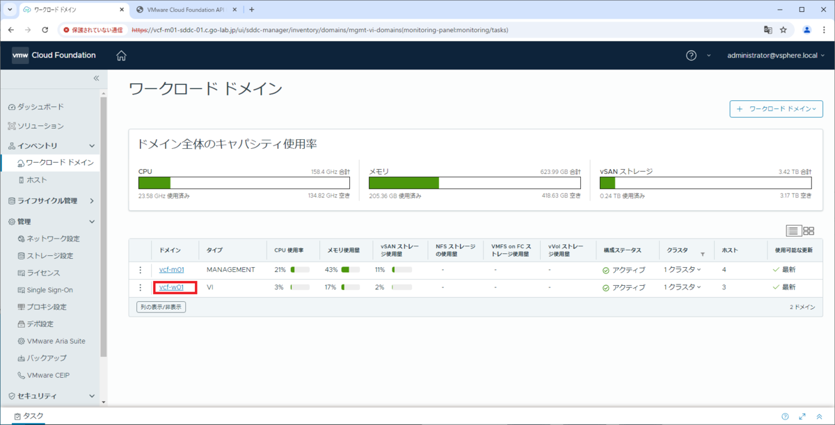835x425 pixels.
Task: Open VMware CEIP in the sidebar
Action: 43,375
